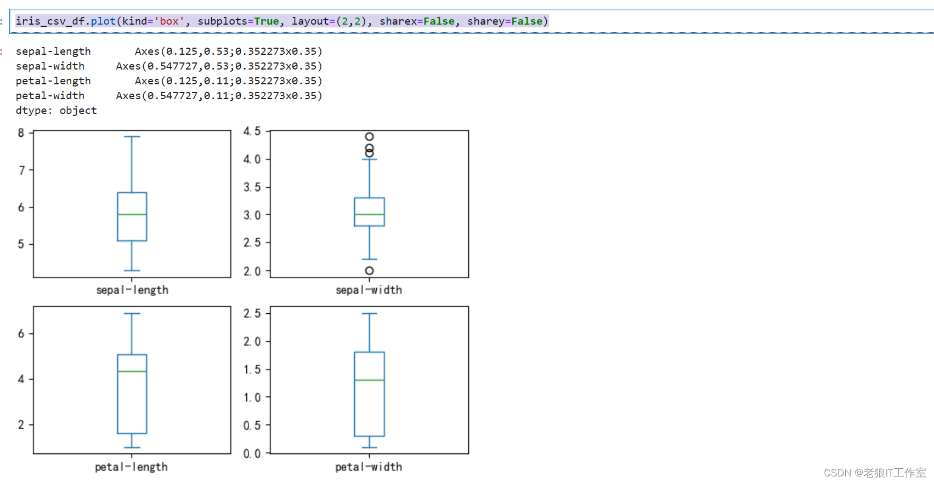Click the green median line in petal-width plot
Viewport: 934px width, 483px height.
tap(370, 380)
